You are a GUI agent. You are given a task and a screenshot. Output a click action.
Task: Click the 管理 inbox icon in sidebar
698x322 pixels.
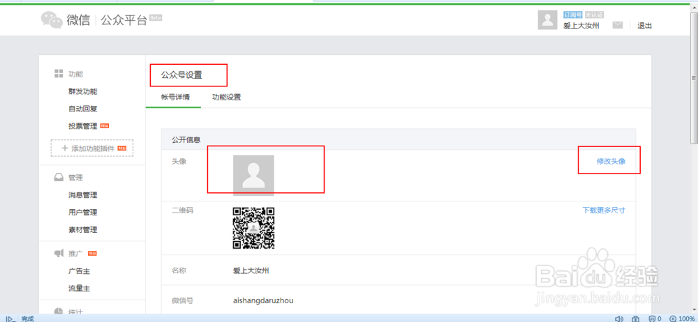(x=59, y=178)
